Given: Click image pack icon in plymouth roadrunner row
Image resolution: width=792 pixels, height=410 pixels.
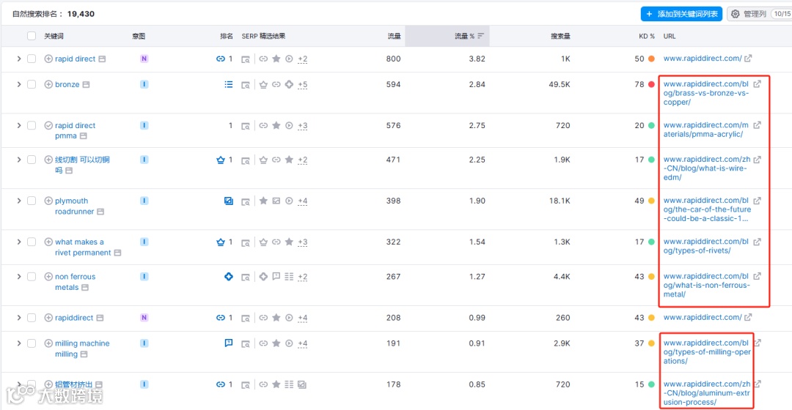Looking at the screenshot, I should (229, 201).
